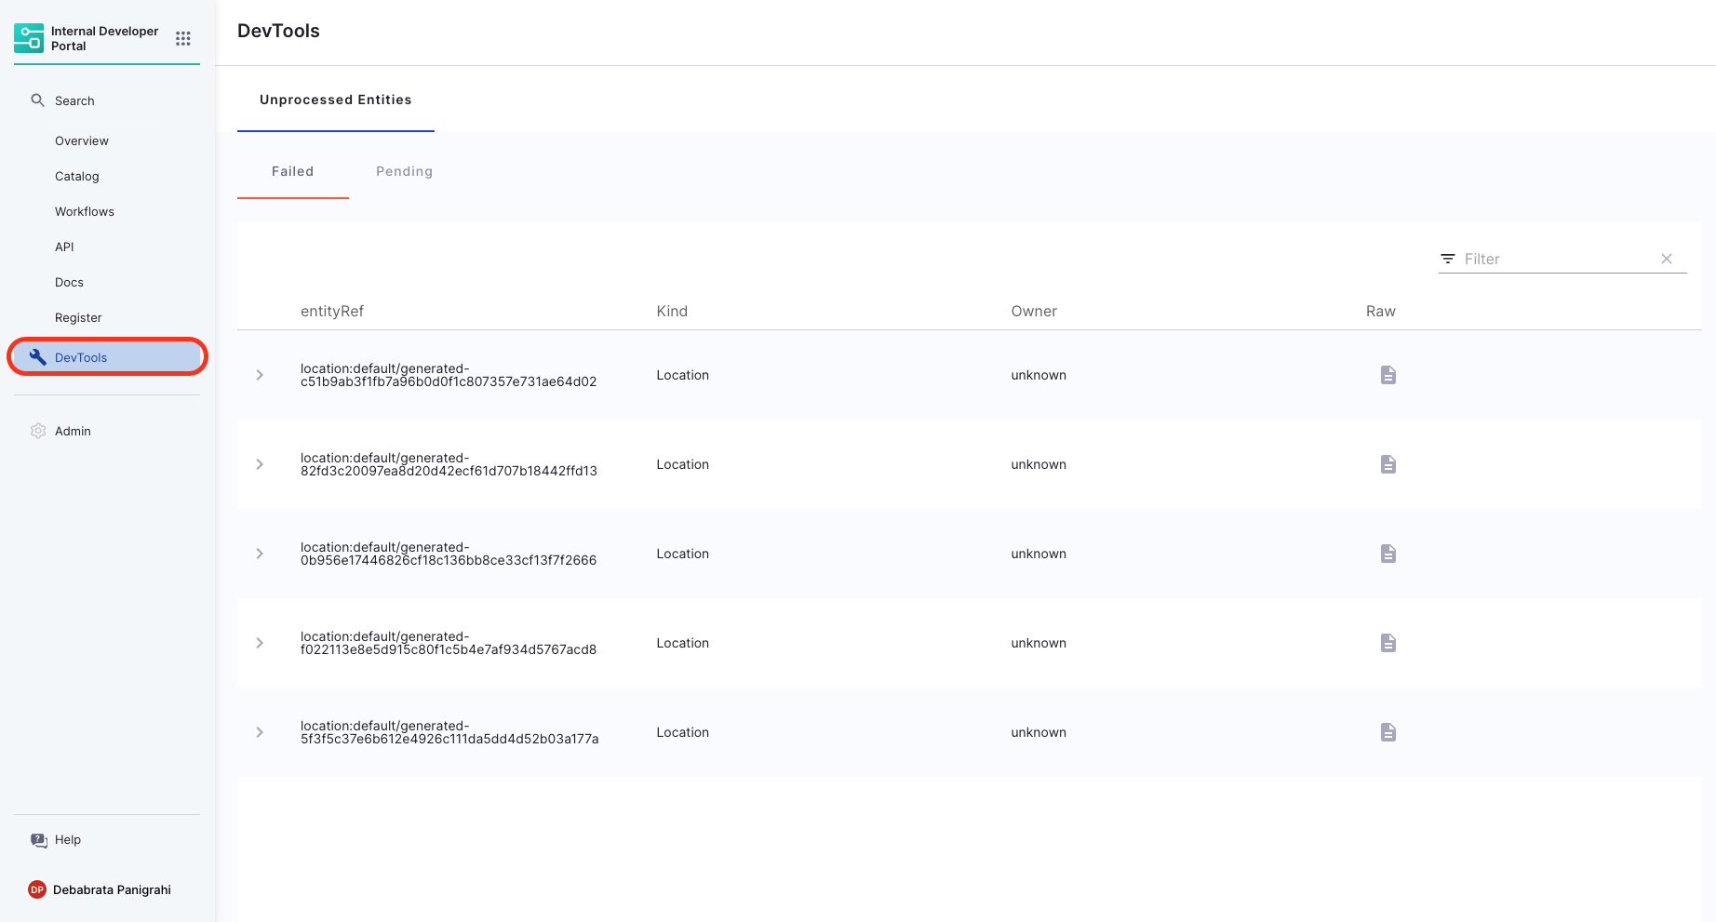Viewport: 1716px width, 922px height.
Task: Switch to the Pending tab
Action: (x=404, y=171)
